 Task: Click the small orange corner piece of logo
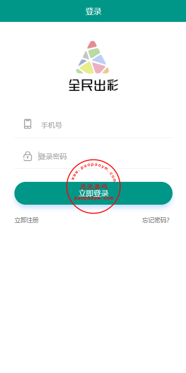click(x=106, y=70)
